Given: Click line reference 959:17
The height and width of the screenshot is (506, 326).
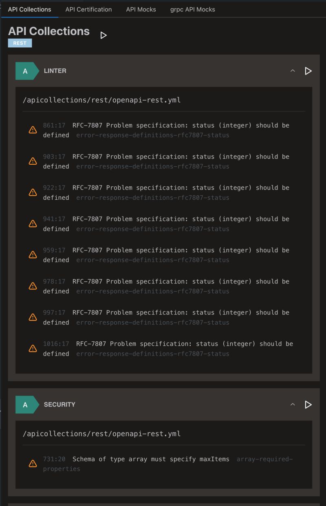Looking at the screenshot, I should click(x=54, y=250).
